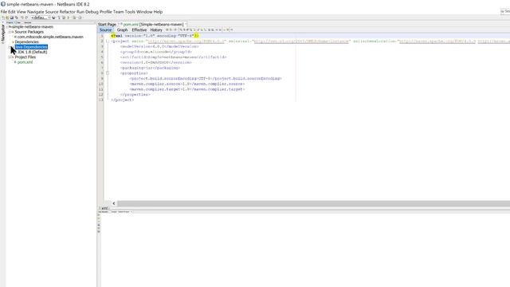Click the xml breadcrumb below the editor

[104, 208]
